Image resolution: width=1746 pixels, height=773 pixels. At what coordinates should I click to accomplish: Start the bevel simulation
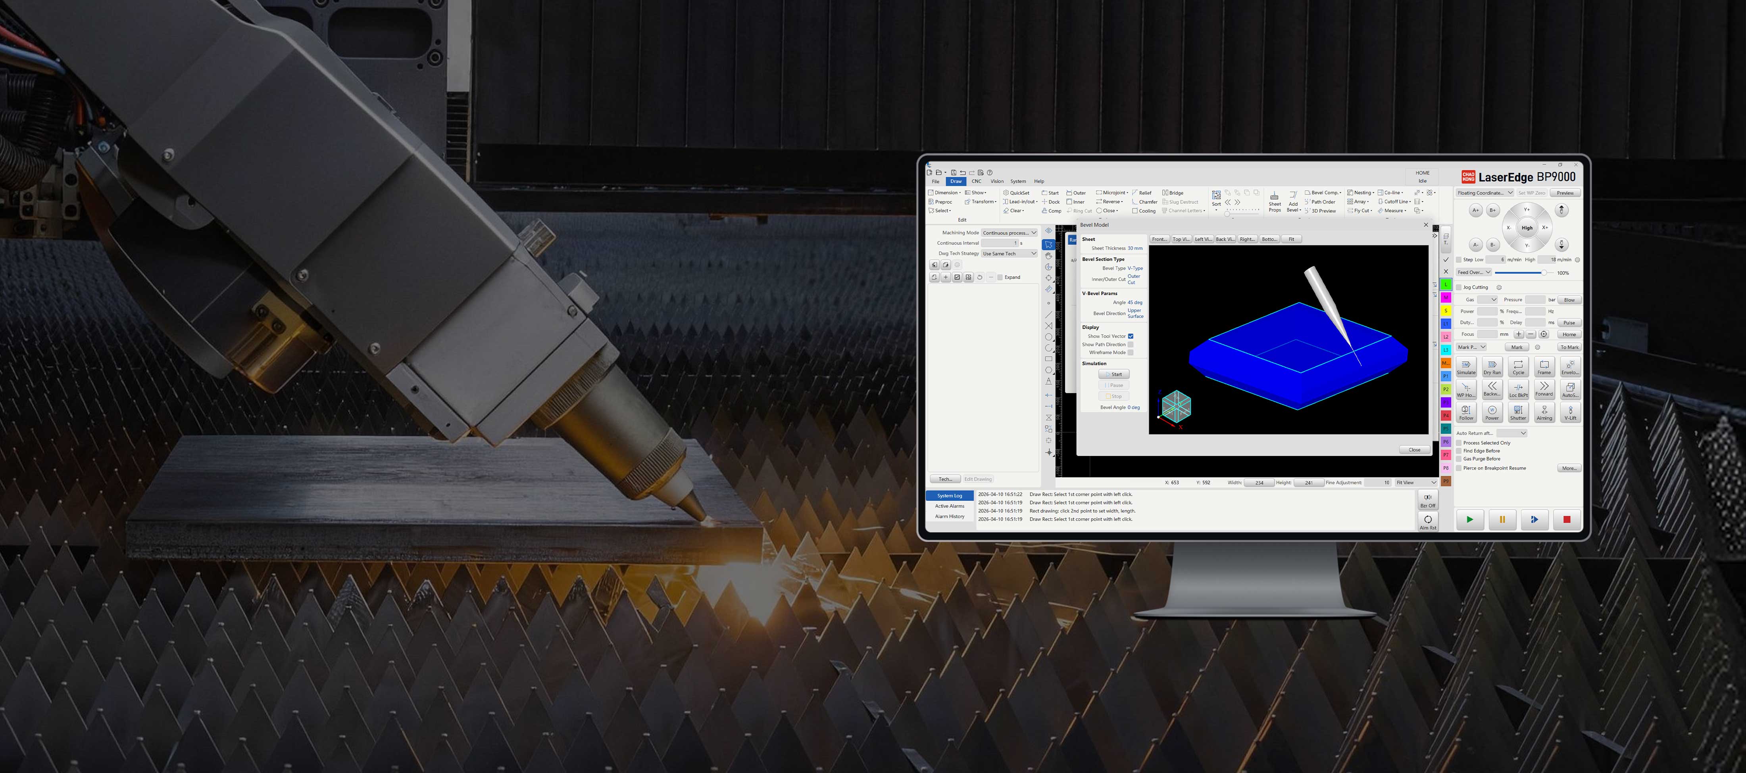(1113, 374)
